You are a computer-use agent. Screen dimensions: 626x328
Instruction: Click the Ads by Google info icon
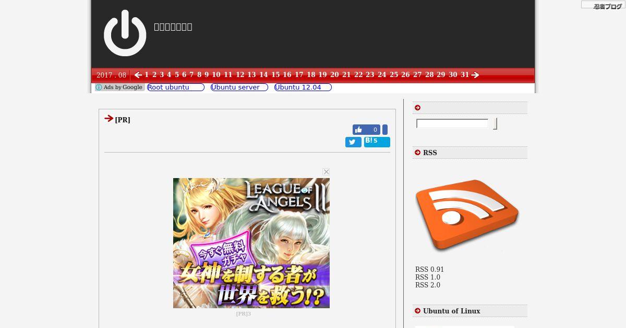coord(99,87)
